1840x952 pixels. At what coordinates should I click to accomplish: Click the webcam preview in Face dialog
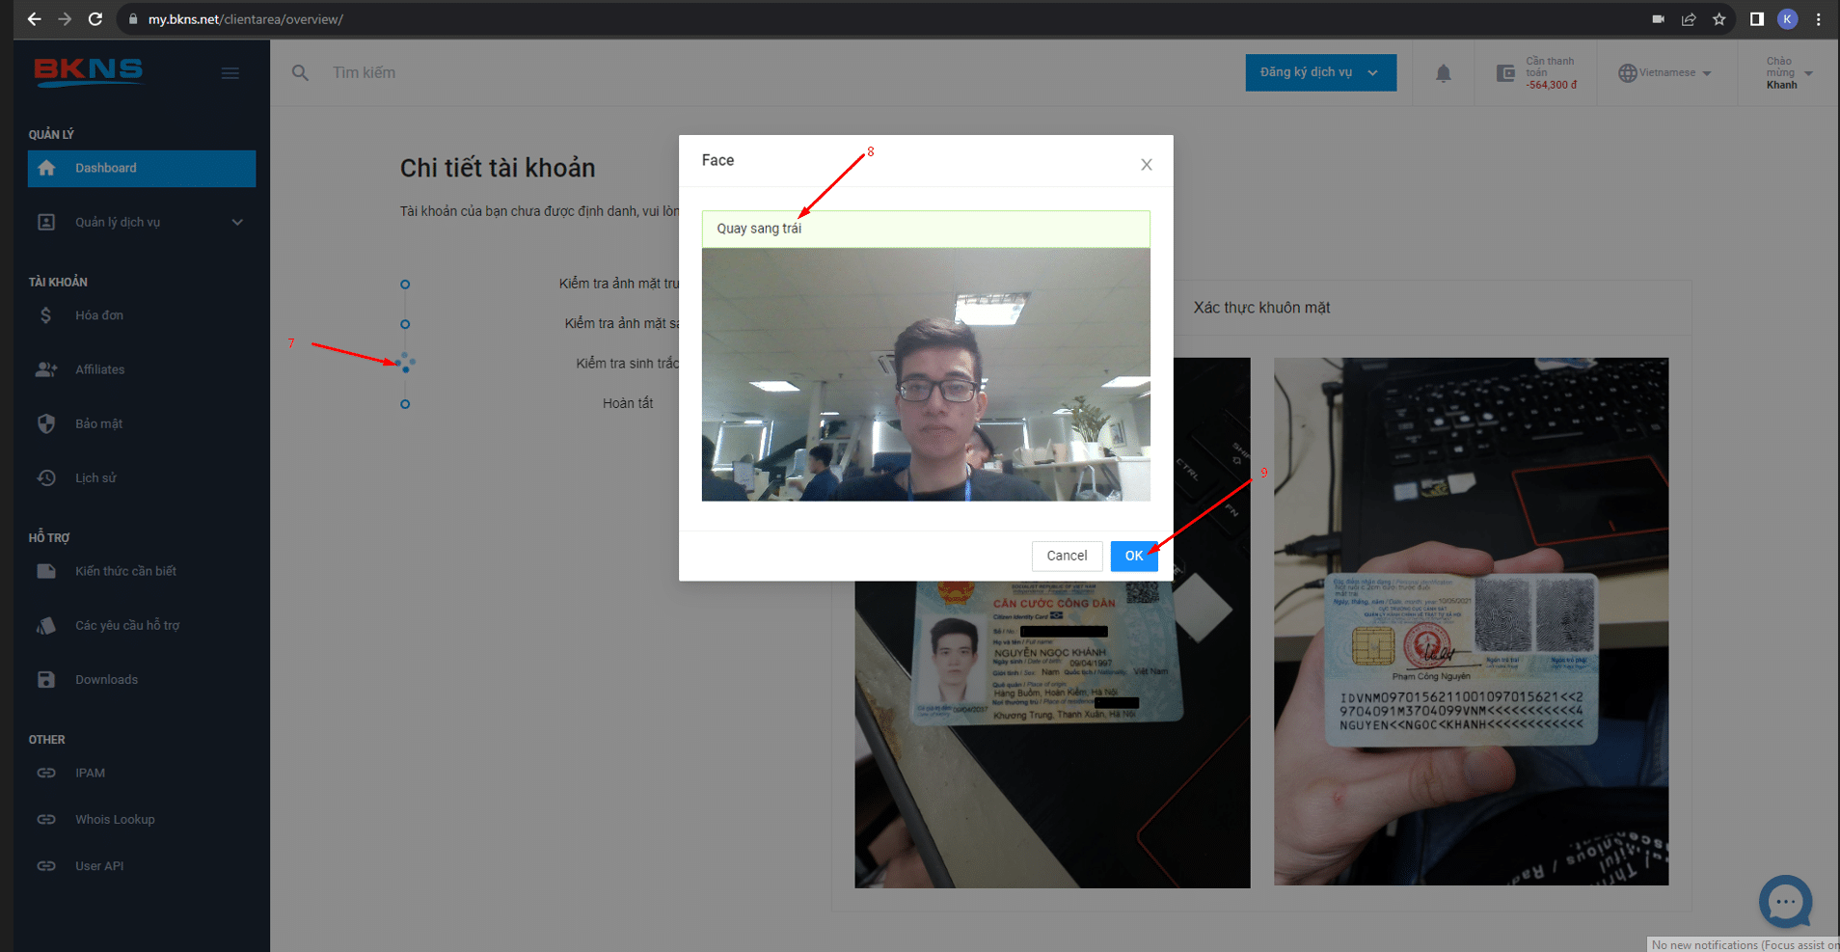926,374
